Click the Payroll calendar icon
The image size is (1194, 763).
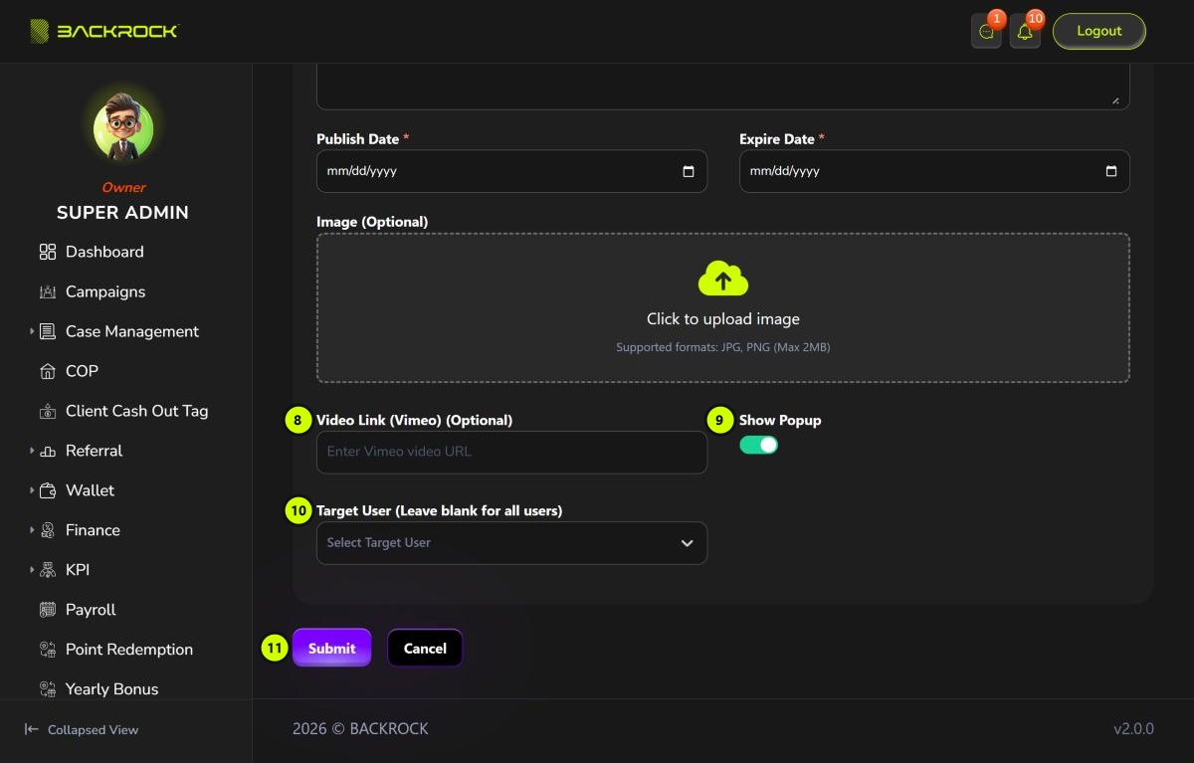(48, 610)
